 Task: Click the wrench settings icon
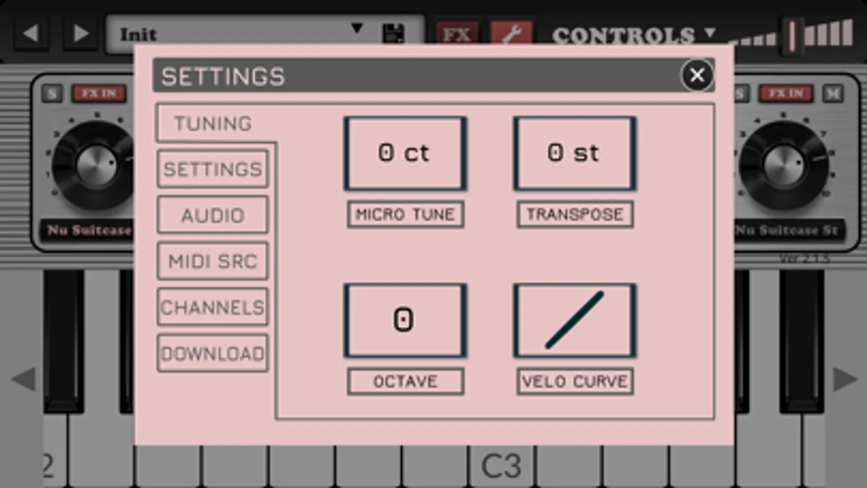pos(511,34)
